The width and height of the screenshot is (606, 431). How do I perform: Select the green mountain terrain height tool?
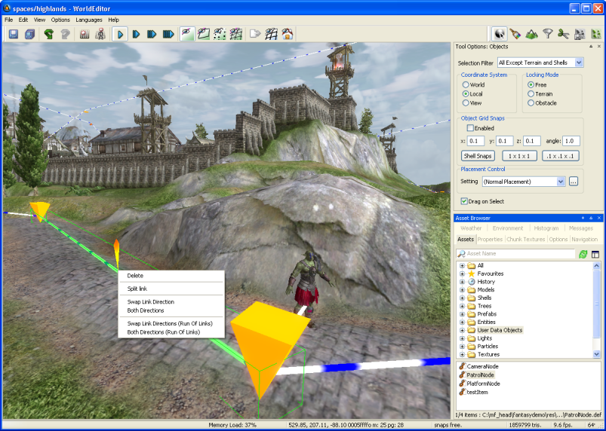[x=531, y=35]
